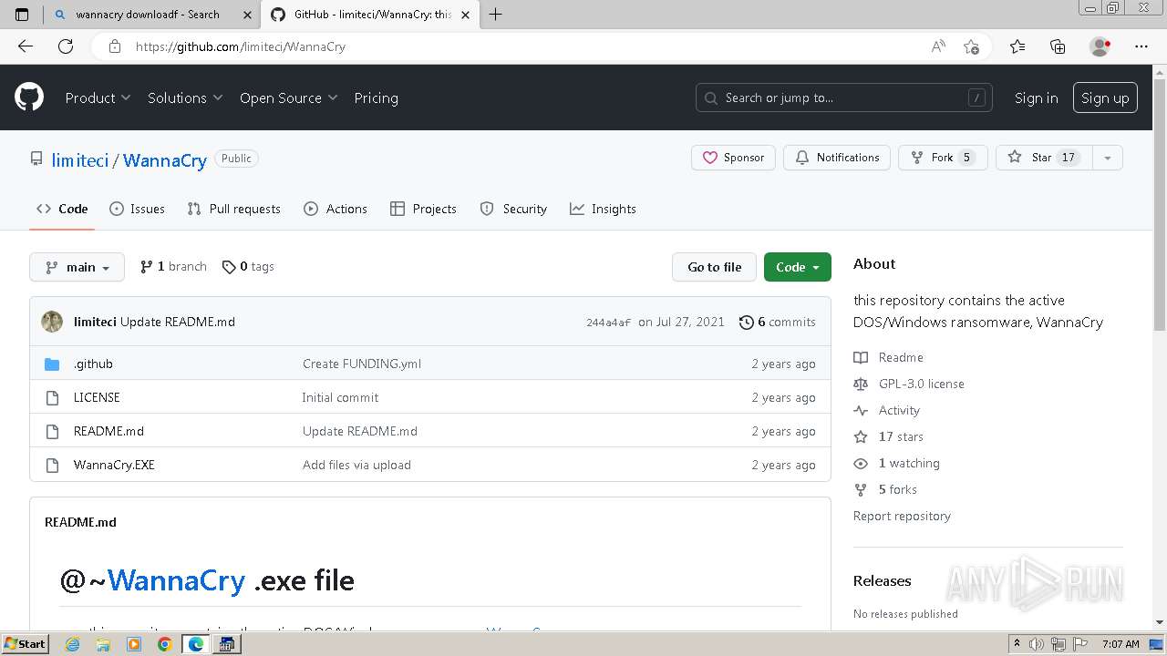
Task: Click Report repository link
Action: pyautogui.click(x=902, y=516)
